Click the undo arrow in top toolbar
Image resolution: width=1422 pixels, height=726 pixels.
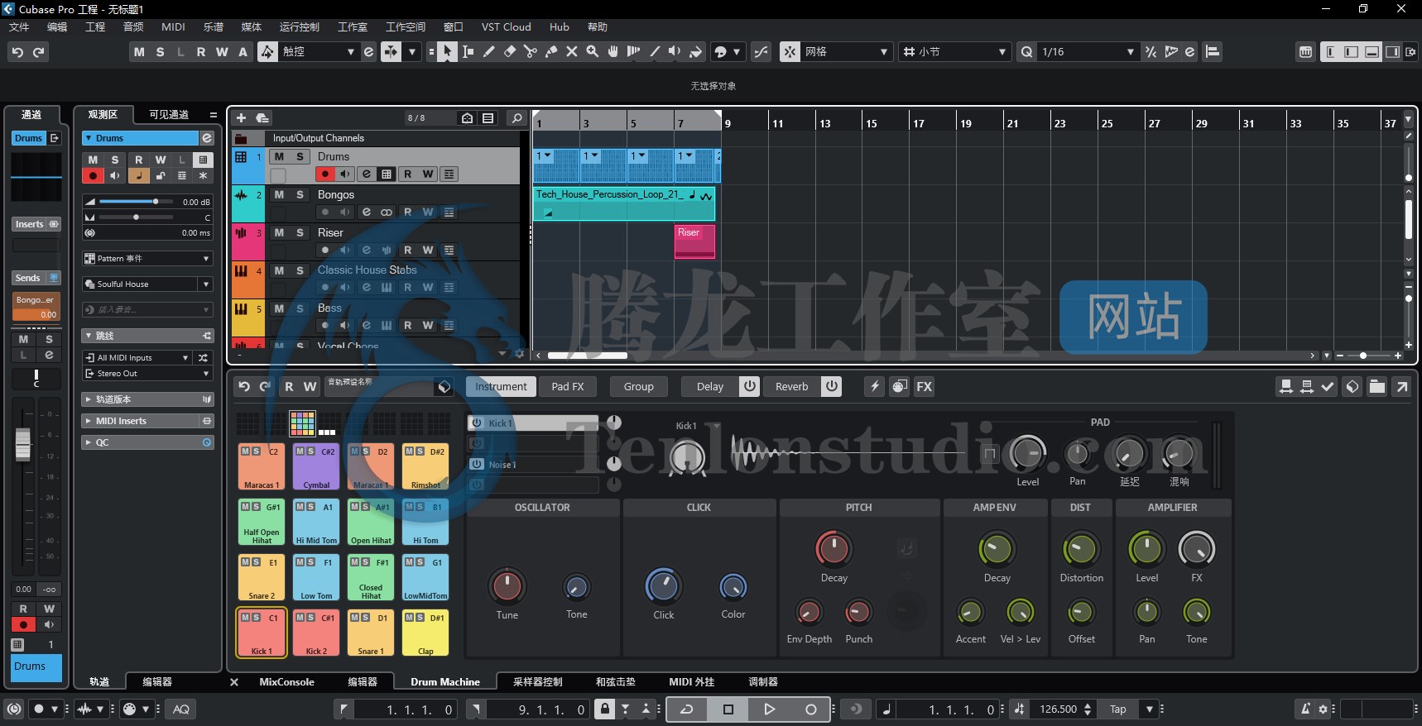click(x=17, y=52)
